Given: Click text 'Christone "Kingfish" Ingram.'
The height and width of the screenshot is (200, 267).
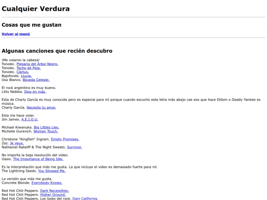Looking at the screenshot, I should [26, 139].
